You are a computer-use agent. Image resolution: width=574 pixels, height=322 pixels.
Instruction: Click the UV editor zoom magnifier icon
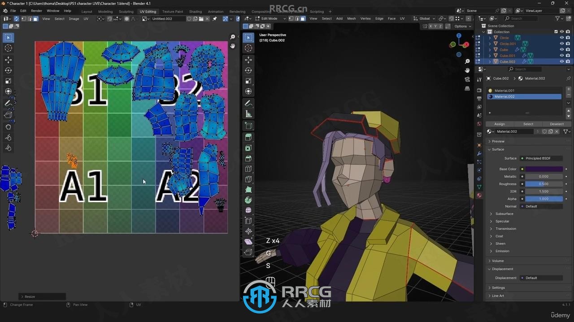233,37
